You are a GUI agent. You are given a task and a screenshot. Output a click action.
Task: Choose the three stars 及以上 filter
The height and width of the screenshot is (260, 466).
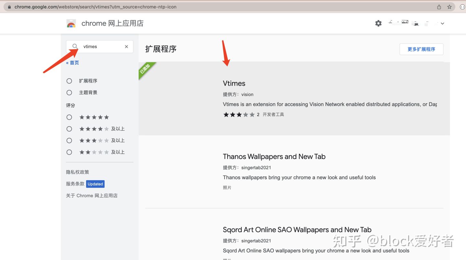(69, 140)
